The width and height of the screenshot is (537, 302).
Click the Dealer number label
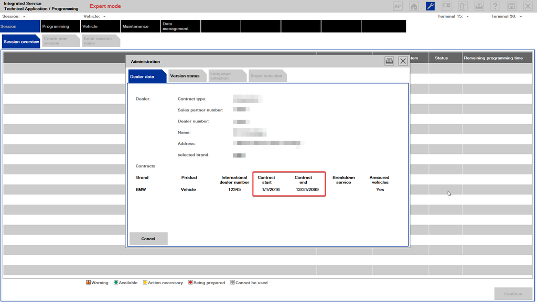click(x=193, y=121)
